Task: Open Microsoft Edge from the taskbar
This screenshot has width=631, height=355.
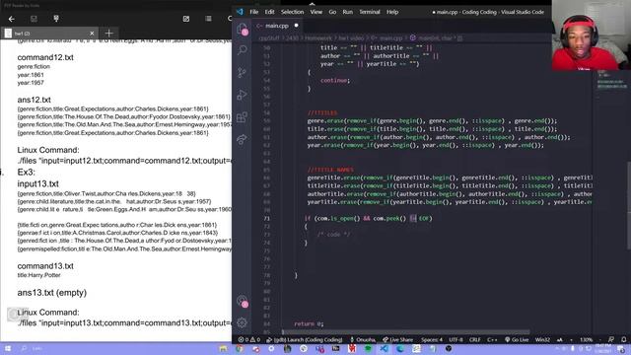Action: [x=400, y=348]
